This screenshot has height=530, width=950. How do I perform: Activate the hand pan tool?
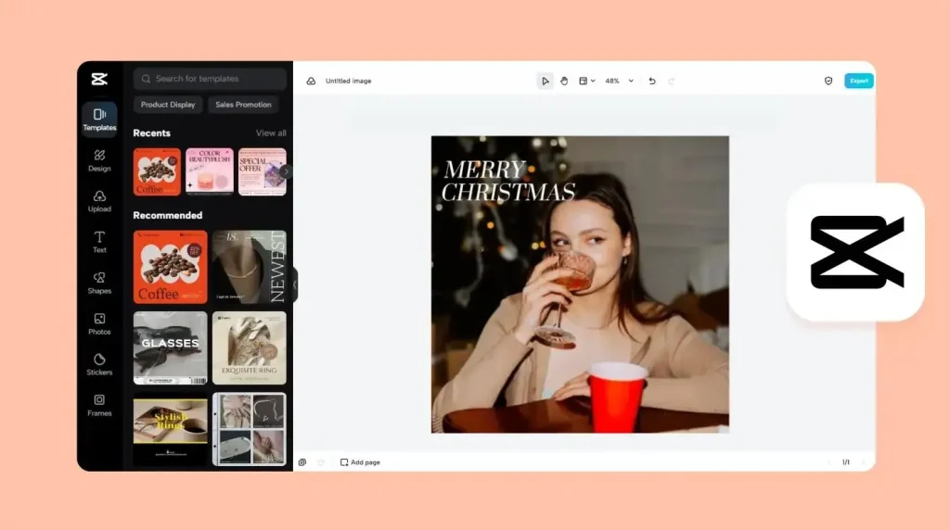coord(563,81)
